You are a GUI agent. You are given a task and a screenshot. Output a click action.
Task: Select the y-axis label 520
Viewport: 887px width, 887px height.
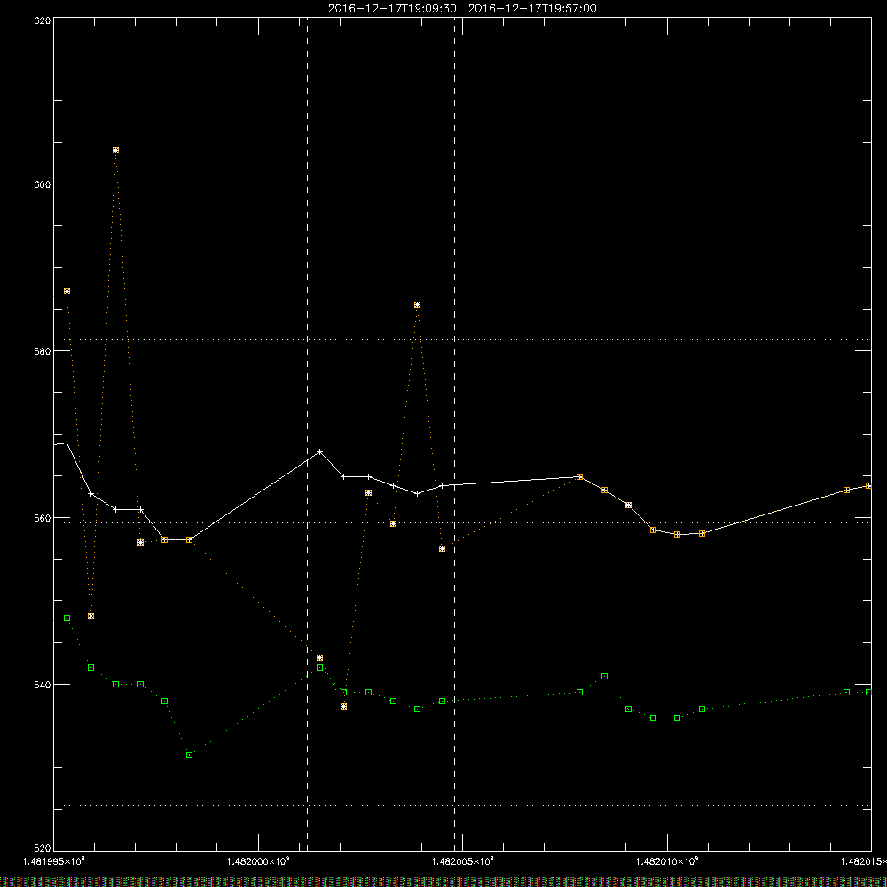point(43,849)
